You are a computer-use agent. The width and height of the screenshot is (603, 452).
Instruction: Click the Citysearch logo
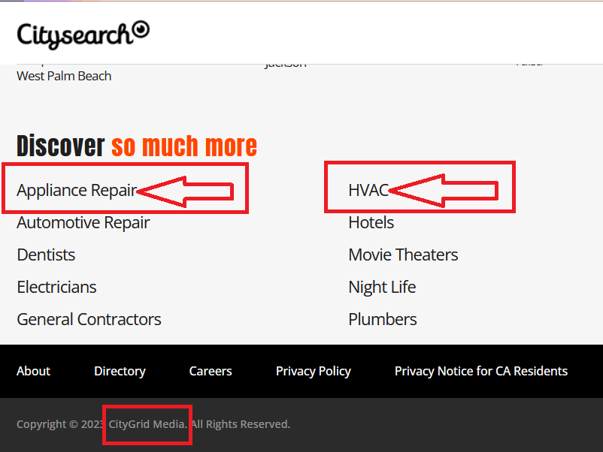83,35
